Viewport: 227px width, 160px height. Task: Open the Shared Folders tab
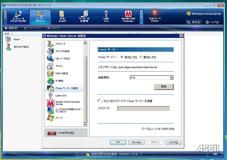[62, 17]
